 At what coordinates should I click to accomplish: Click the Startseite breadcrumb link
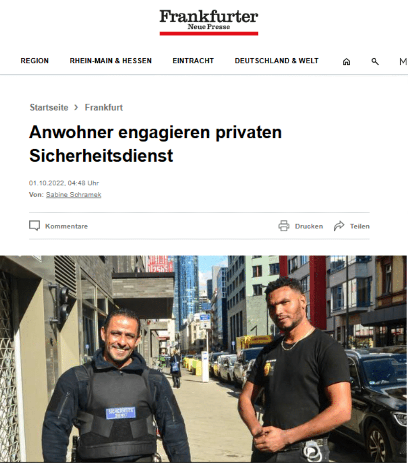coord(49,107)
